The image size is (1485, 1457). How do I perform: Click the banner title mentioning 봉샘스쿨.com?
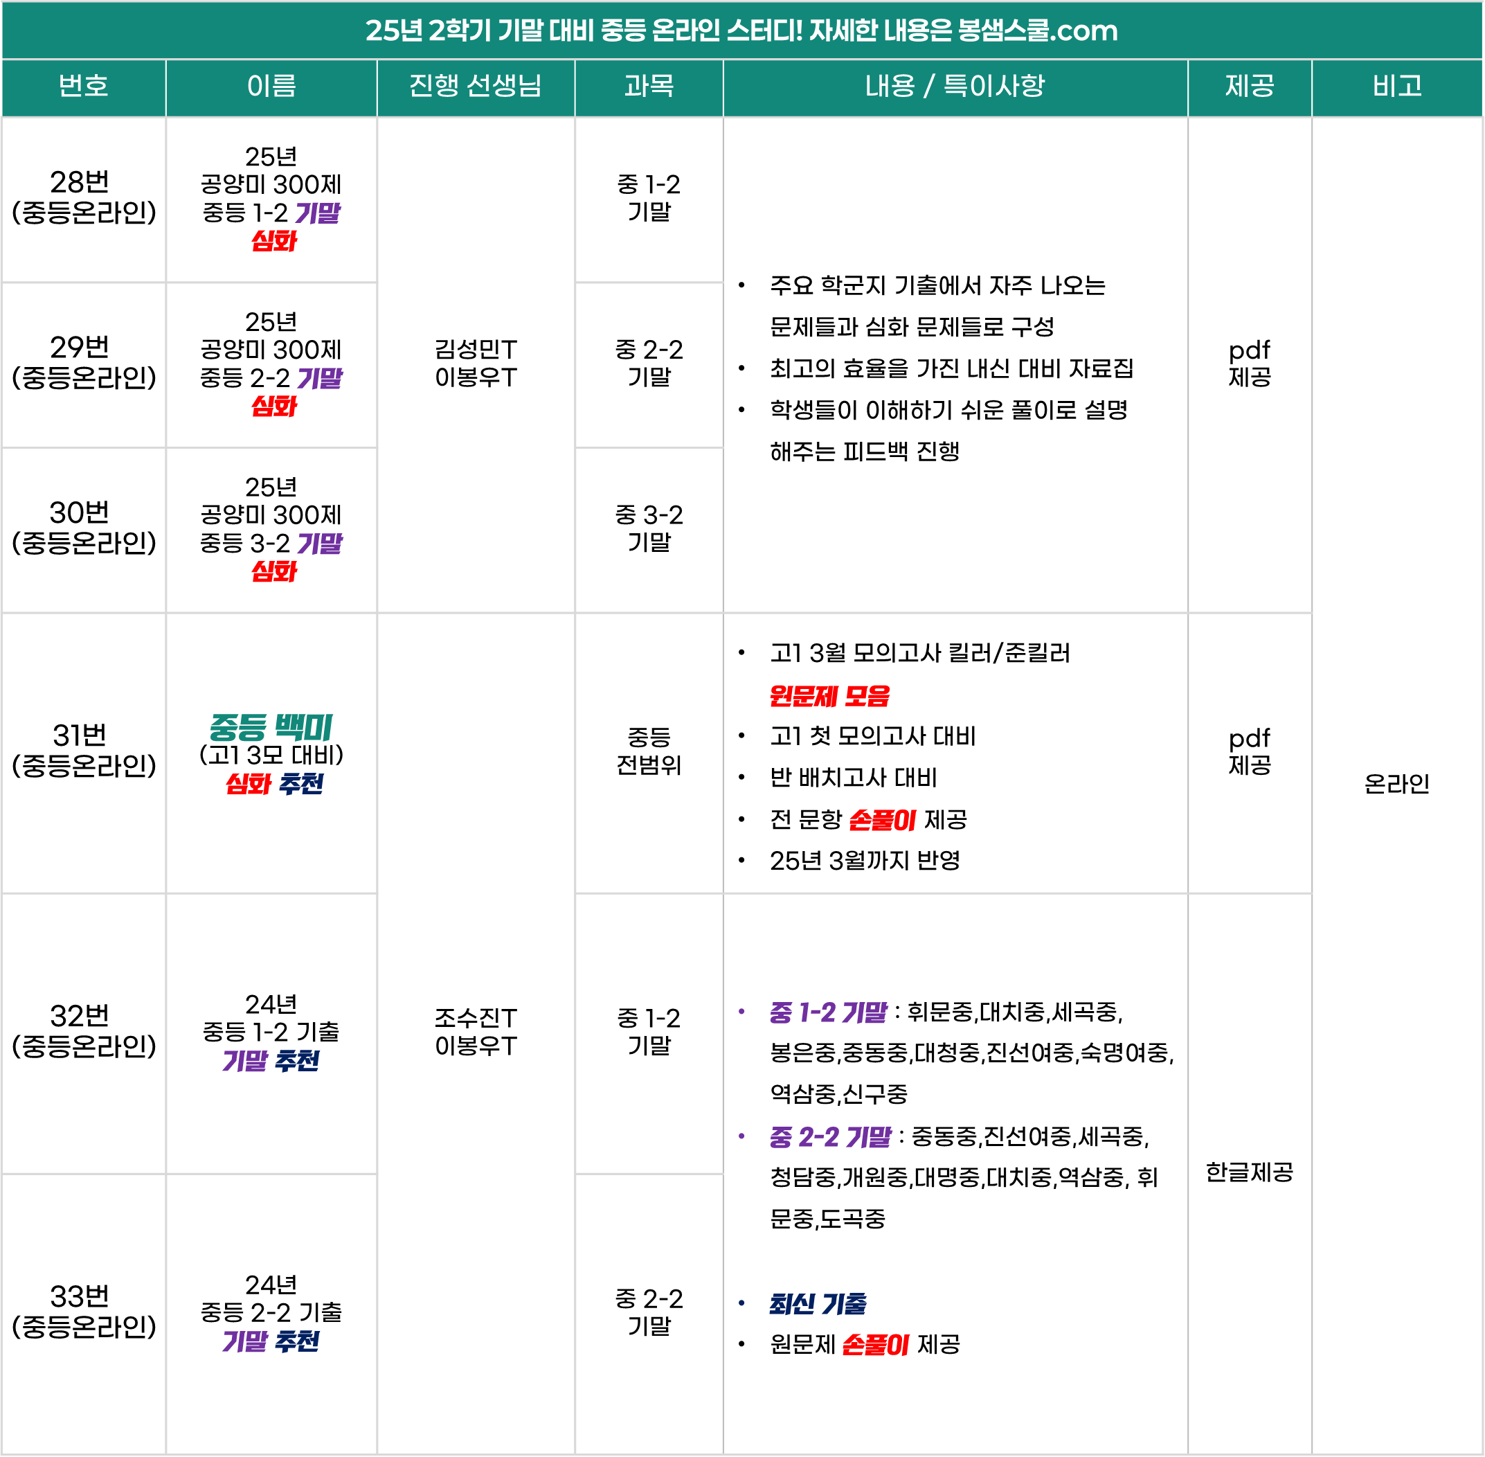click(741, 30)
